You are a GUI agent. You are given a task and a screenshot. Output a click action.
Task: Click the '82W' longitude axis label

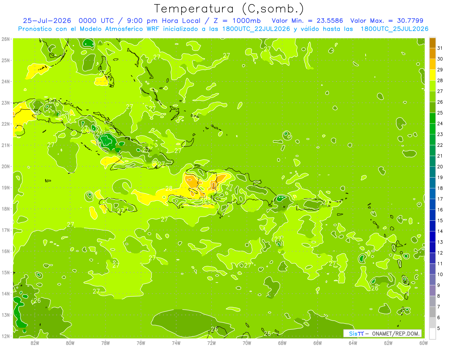click(35, 343)
